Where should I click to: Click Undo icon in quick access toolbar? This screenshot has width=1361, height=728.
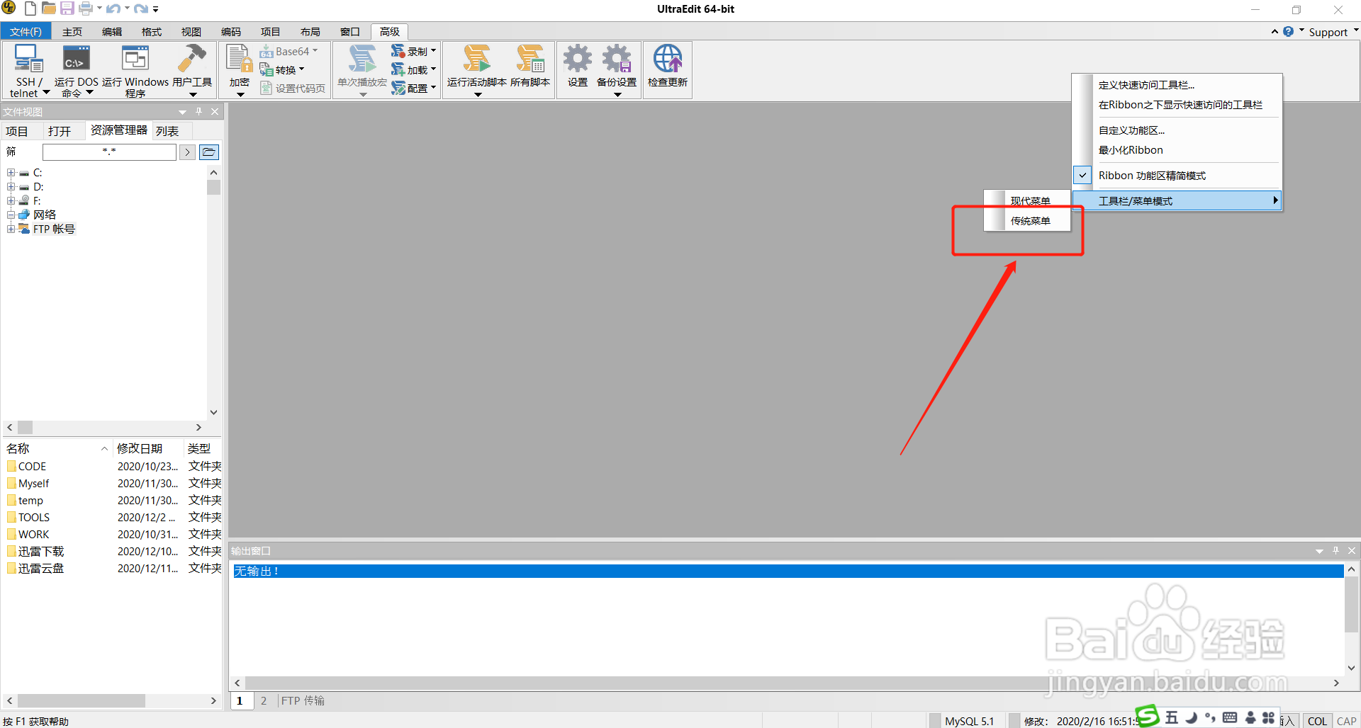113,8
